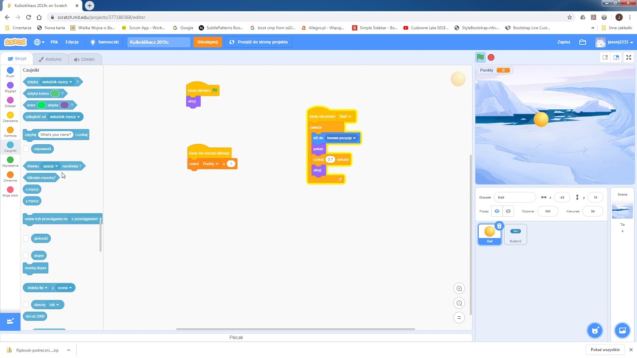This screenshot has width=637, height=358.
Task: Tick the głośność reporter checkbox
Action: [x=26, y=238]
